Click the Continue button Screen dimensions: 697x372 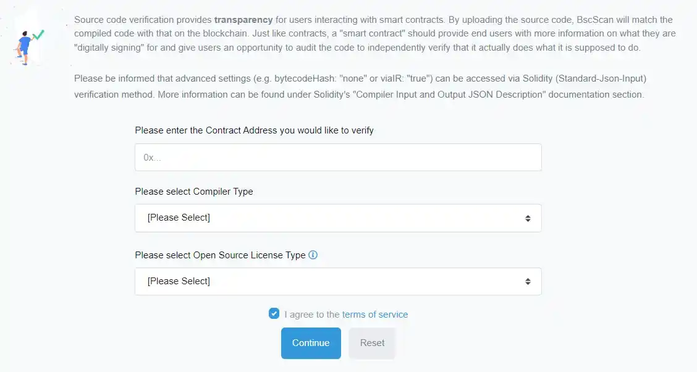311,343
